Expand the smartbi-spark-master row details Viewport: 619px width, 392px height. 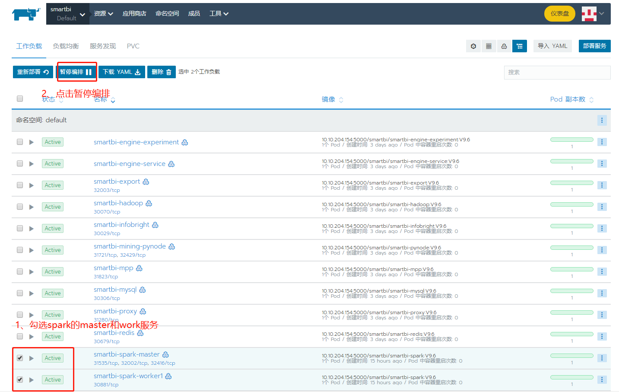[32, 358]
